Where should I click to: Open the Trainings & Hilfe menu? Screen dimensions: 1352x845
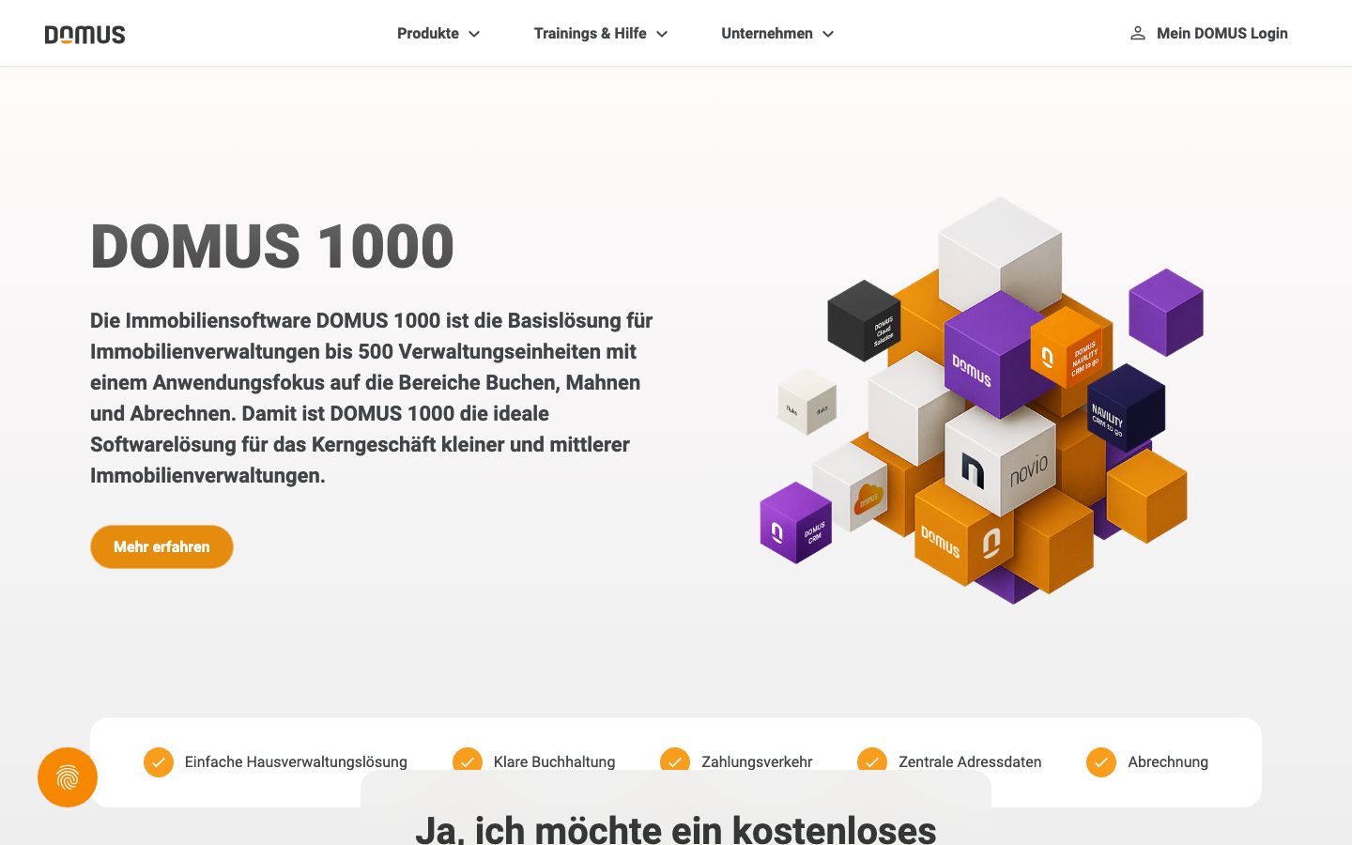(x=601, y=34)
